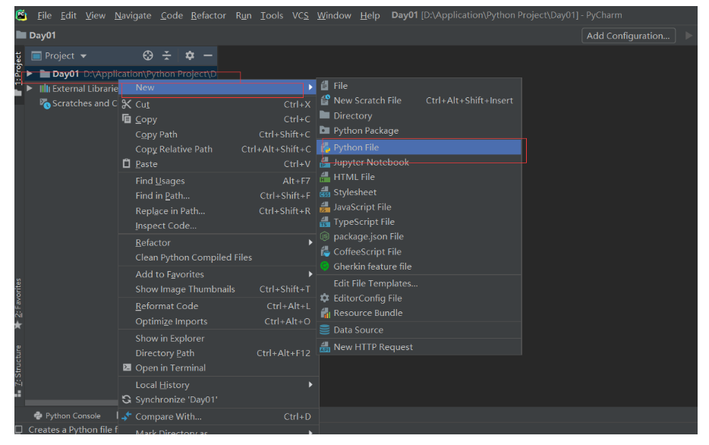The height and width of the screenshot is (445, 709).
Task: Click the Jupyter Notebook icon
Action: (325, 163)
